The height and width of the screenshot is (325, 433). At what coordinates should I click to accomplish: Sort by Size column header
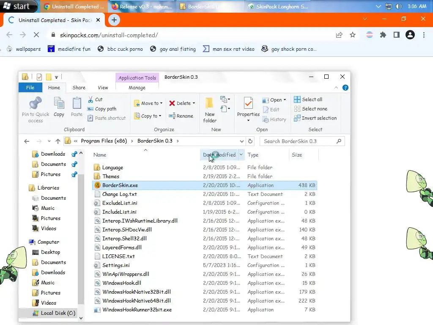click(297, 155)
